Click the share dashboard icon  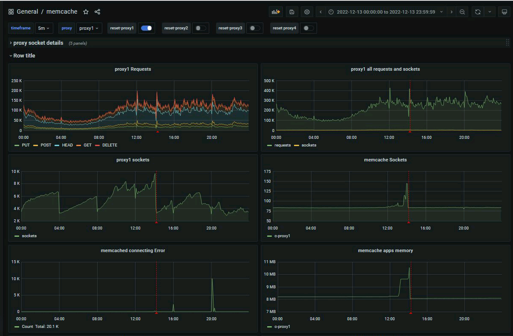[98, 12]
